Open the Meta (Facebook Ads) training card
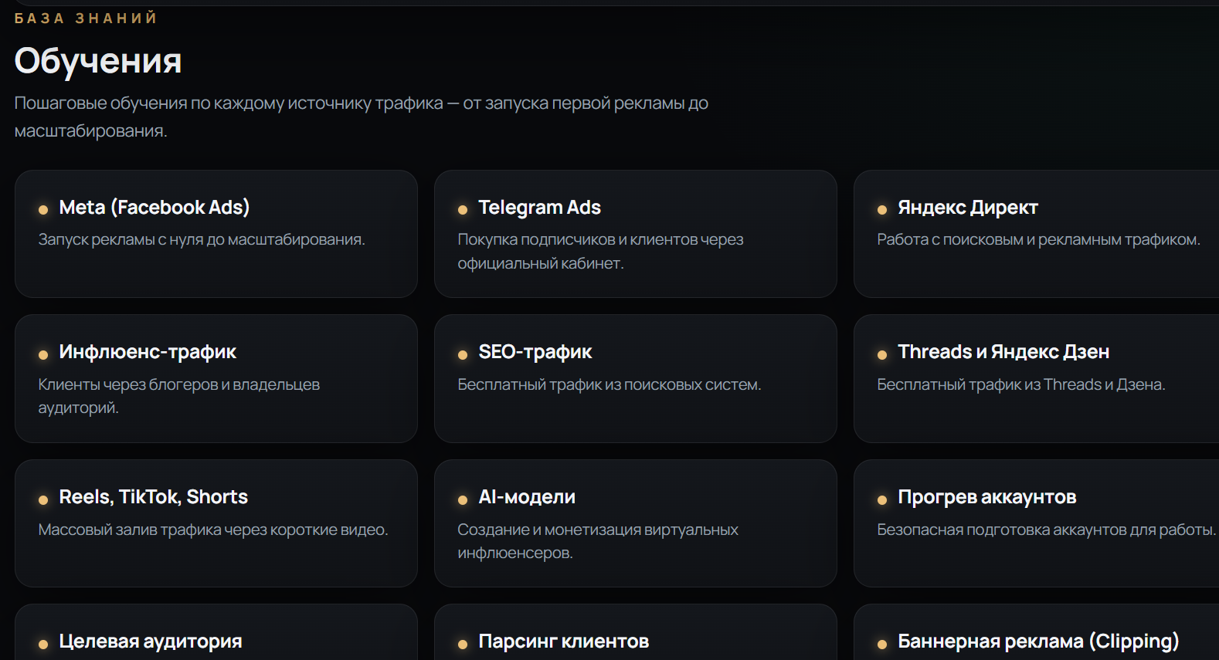The image size is (1219, 660). point(216,234)
